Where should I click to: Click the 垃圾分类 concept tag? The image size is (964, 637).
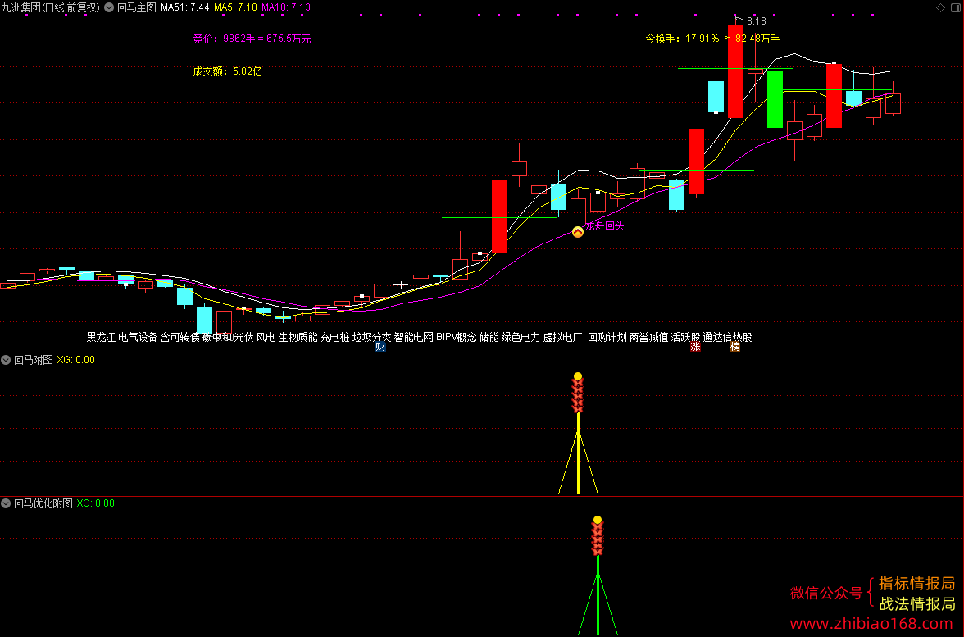372,337
